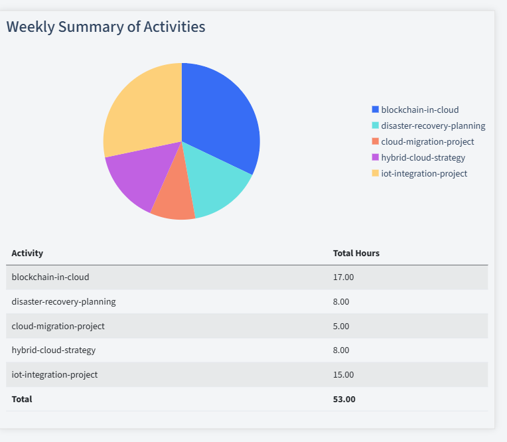Click the Activity column header
The width and height of the screenshot is (507, 442).
(27, 253)
